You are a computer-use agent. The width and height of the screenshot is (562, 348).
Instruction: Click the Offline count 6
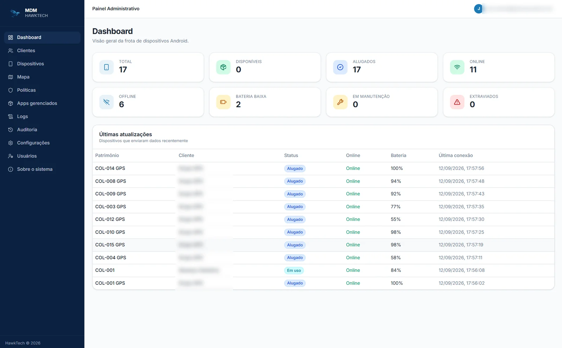(x=122, y=105)
